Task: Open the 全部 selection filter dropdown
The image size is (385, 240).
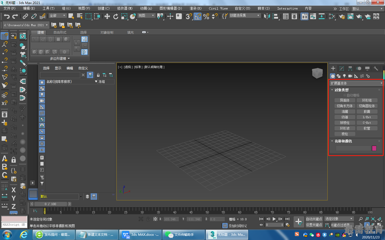Action: click(58, 16)
